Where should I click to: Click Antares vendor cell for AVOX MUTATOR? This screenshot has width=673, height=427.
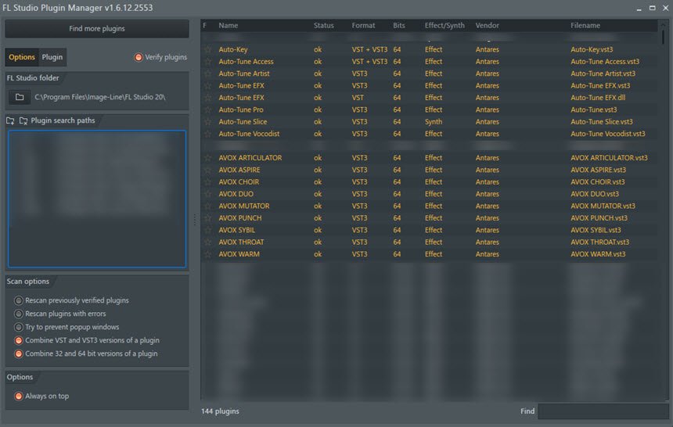coord(488,206)
